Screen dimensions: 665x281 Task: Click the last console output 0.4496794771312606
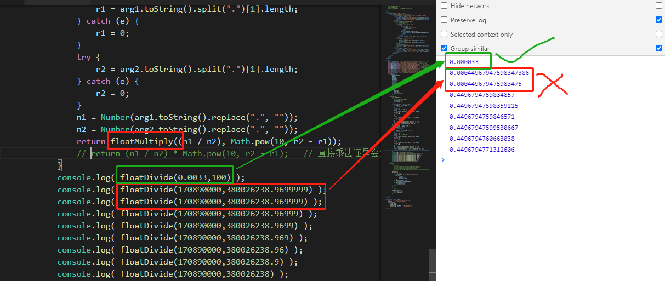(x=482, y=150)
